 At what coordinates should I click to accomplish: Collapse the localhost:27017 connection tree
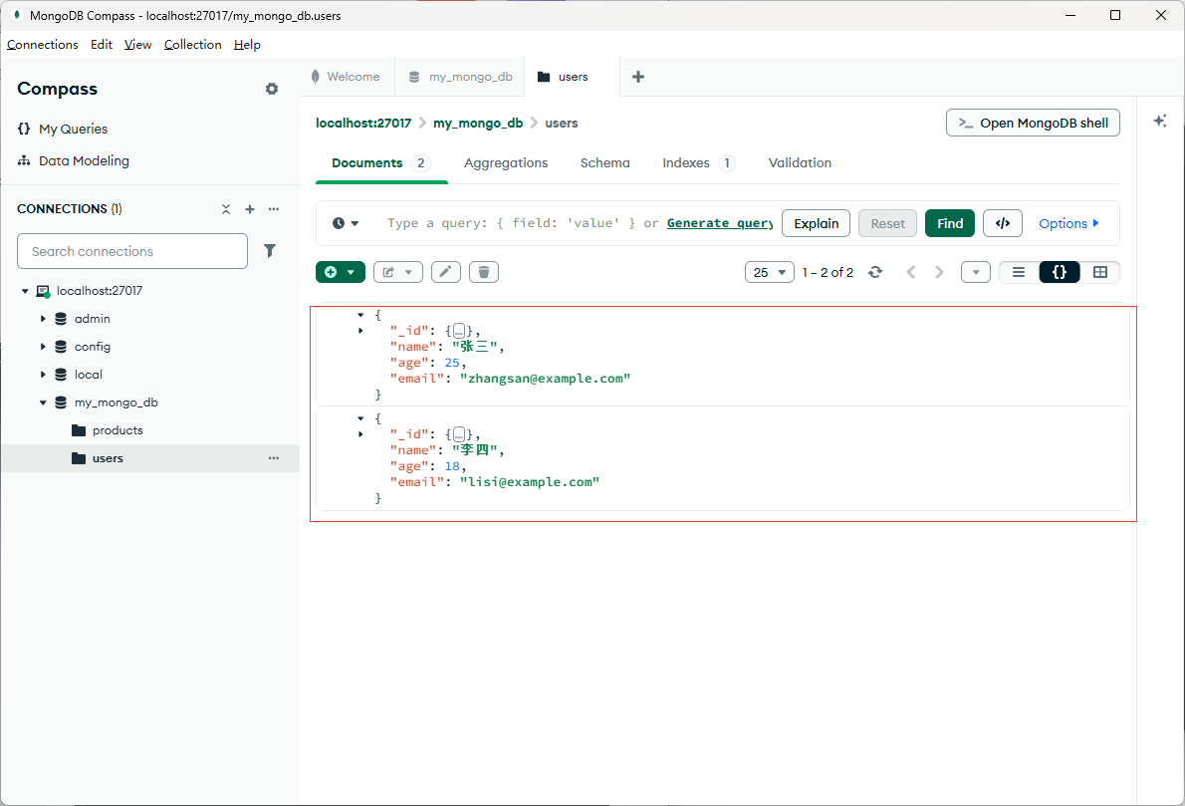tap(24, 290)
